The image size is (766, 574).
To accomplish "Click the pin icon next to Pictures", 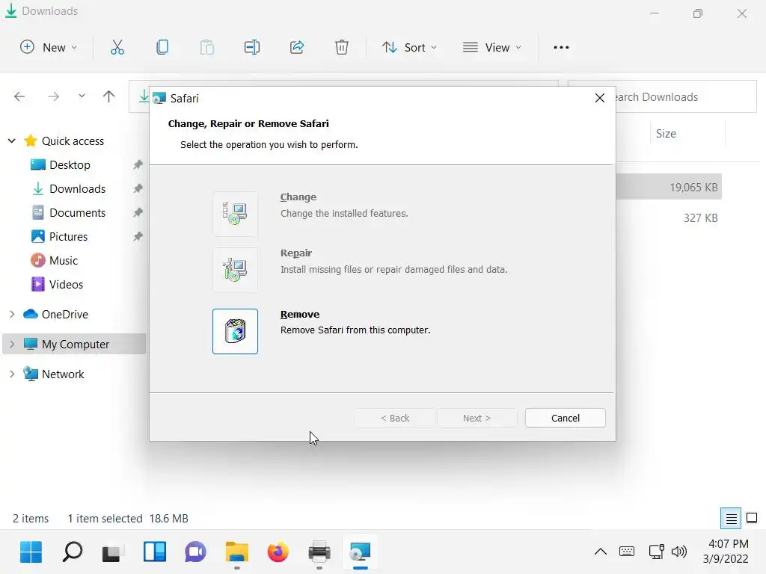I will click(138, 237).
